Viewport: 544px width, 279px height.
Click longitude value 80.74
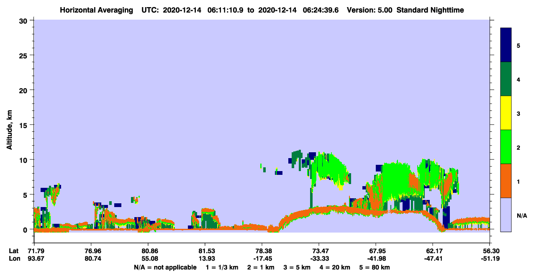(91, 259)
